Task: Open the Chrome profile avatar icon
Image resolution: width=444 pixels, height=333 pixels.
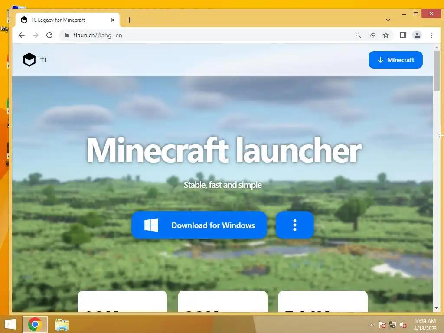Action: coord(417,35)
